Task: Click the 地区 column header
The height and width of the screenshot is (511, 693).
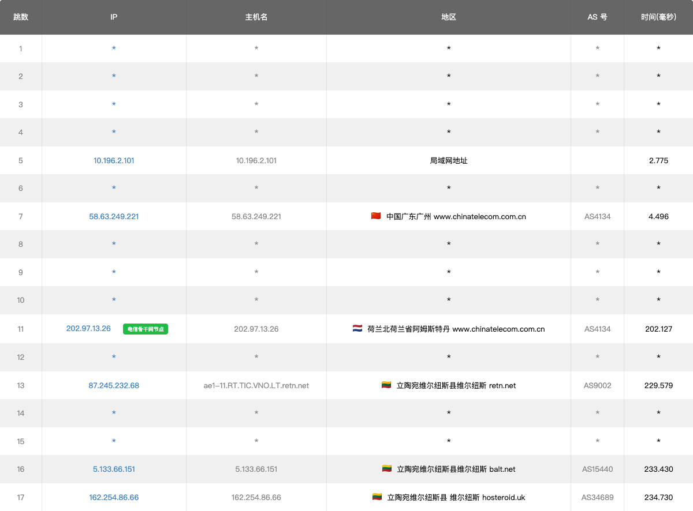Action: 449,17
